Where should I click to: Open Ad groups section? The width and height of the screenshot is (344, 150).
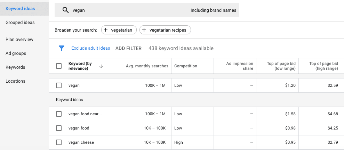coord(16,53)
